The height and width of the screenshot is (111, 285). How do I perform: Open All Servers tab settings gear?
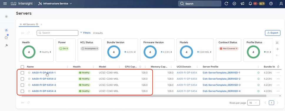tap(37, 24)
